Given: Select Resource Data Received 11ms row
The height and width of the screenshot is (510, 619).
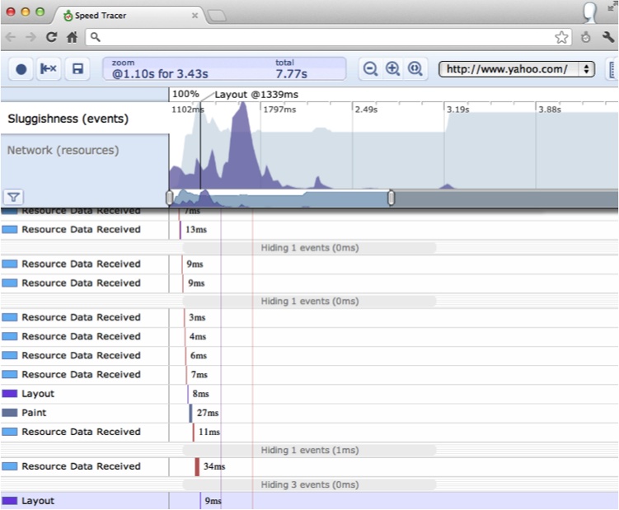Looking at the screenshot, I should [310, 432].
